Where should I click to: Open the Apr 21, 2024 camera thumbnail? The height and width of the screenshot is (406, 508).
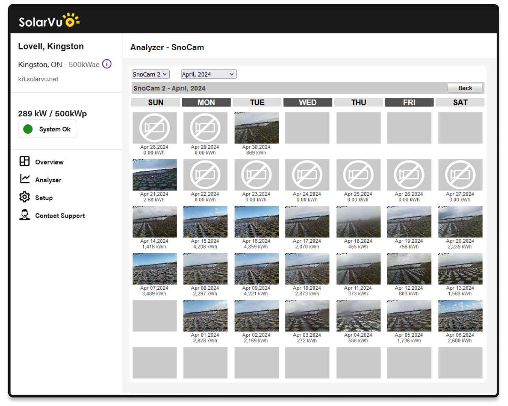point(154,175)
